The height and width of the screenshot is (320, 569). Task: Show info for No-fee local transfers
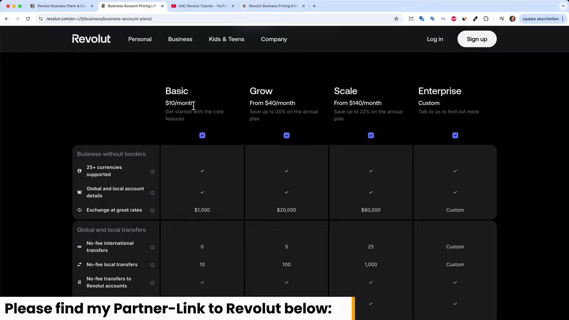152,265
